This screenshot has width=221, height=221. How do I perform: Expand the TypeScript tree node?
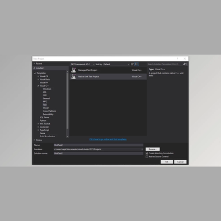[38, 130]
